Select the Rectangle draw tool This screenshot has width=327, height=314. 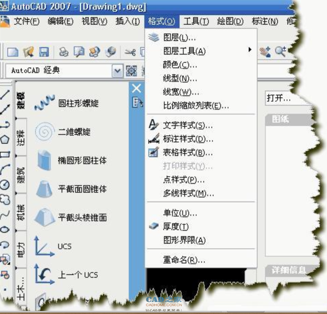pos(5,154)
